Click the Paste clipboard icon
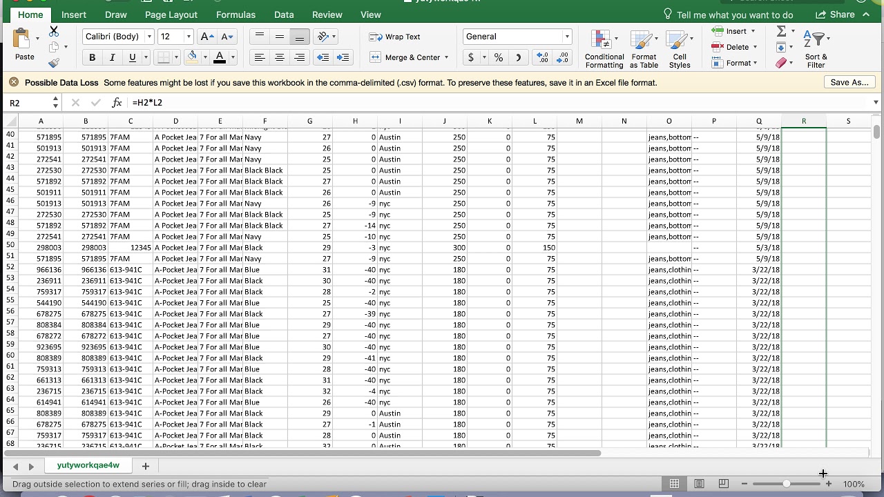The height and width of the screenshot is (497, 884). pos(22,39)
